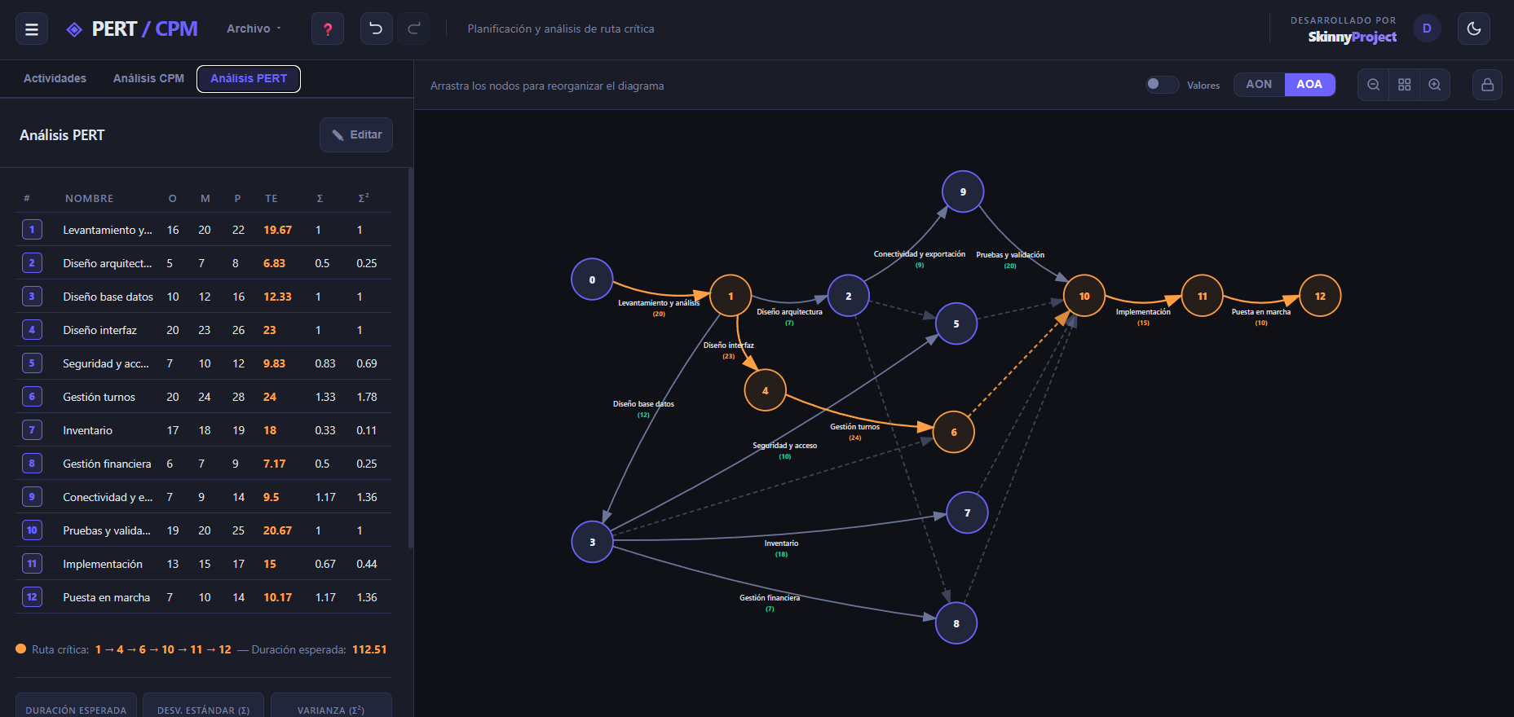The image size is (1514, 717).
Task: Zoom in on the diagram
Action: (x=1435, y=85)
